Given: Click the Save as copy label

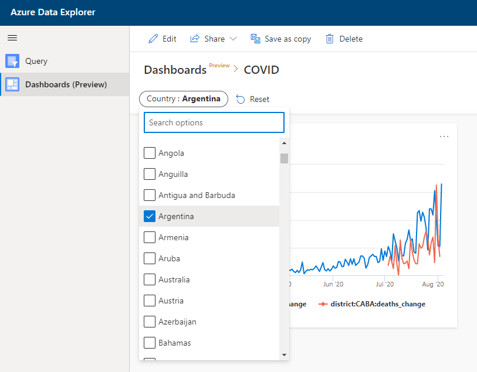Looking at the screenshot, I should click(x=287, y=39).
